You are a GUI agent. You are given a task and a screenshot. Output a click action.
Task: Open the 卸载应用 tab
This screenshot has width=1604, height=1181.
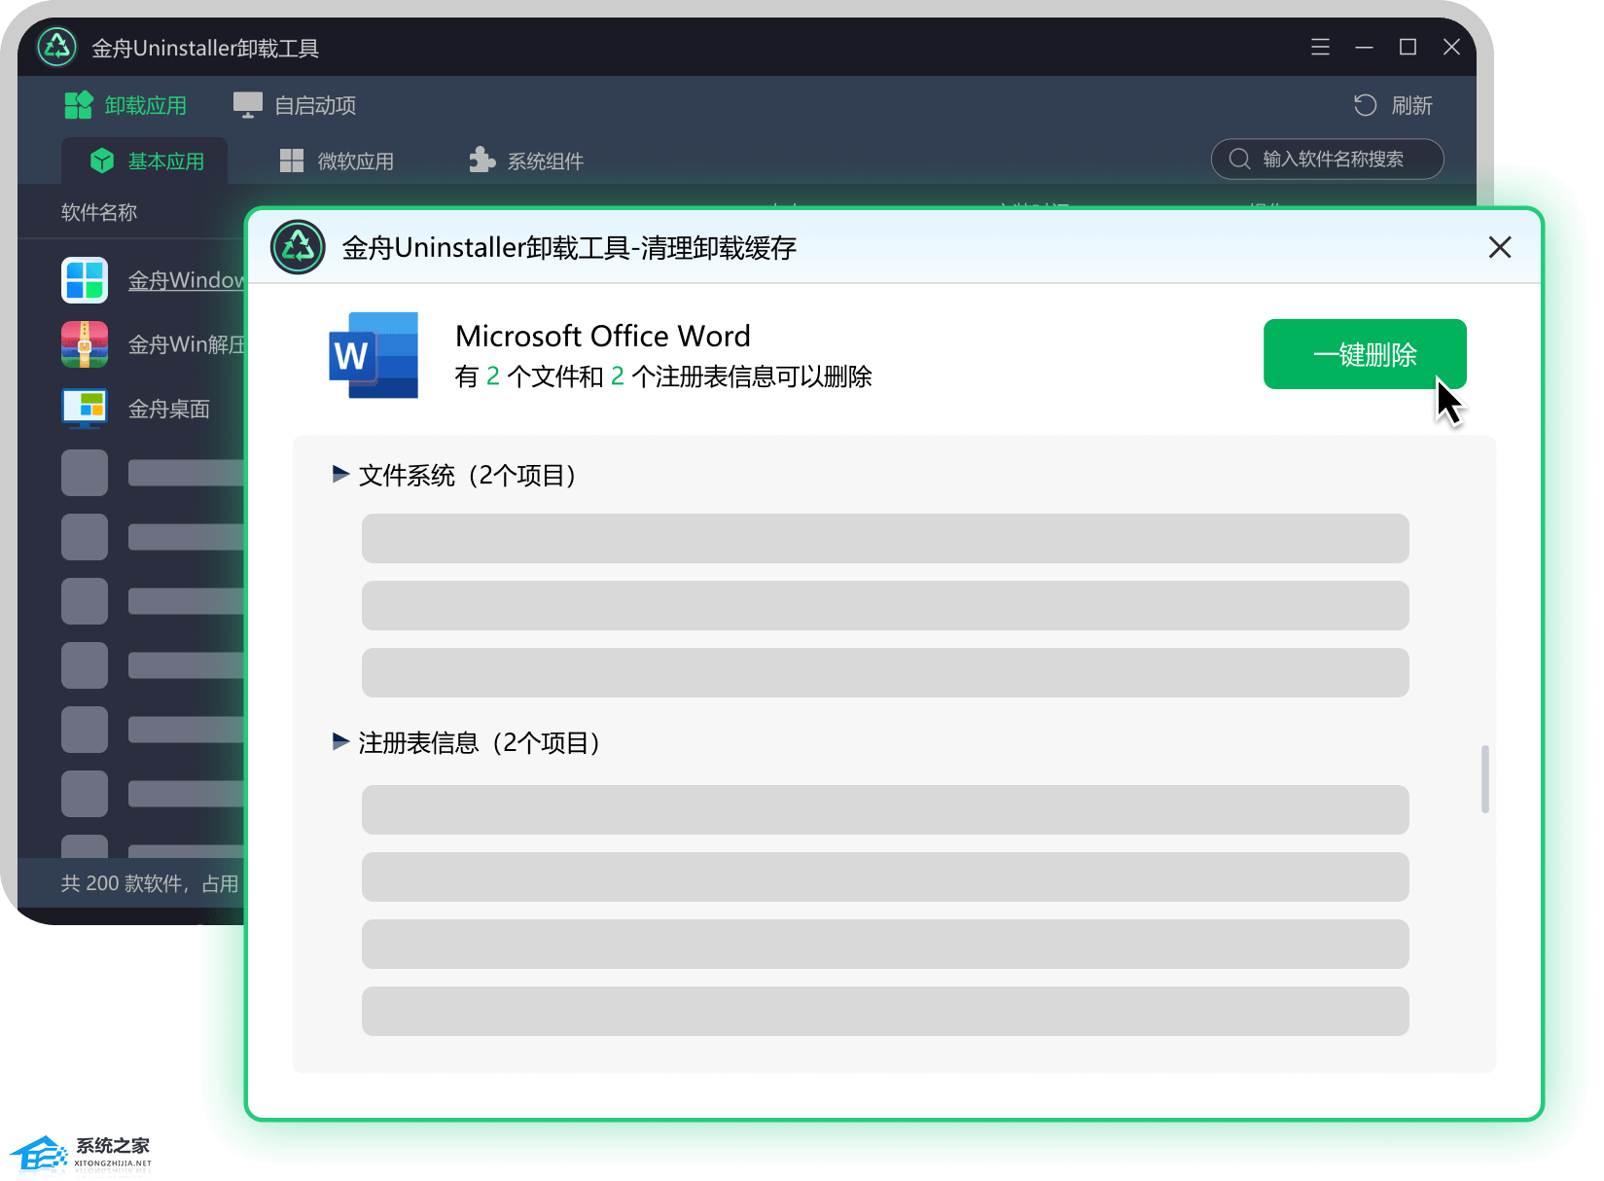point(125,105)
